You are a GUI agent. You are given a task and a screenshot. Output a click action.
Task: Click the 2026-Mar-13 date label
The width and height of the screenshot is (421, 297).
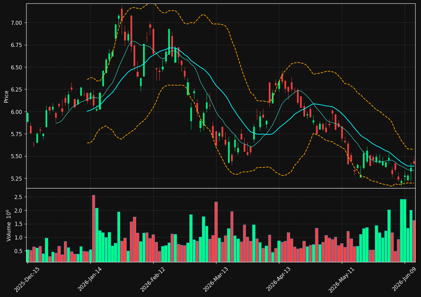click(x=215, y=279)
